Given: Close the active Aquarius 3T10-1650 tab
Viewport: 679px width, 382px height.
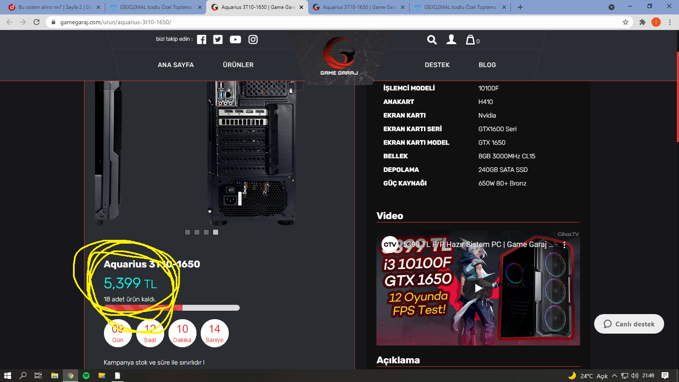Looking at the screenshot, I should 301,7.
